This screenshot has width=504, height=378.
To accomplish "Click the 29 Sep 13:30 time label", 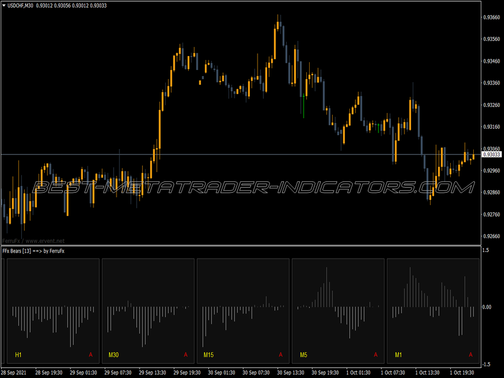I will pos(152,372).
